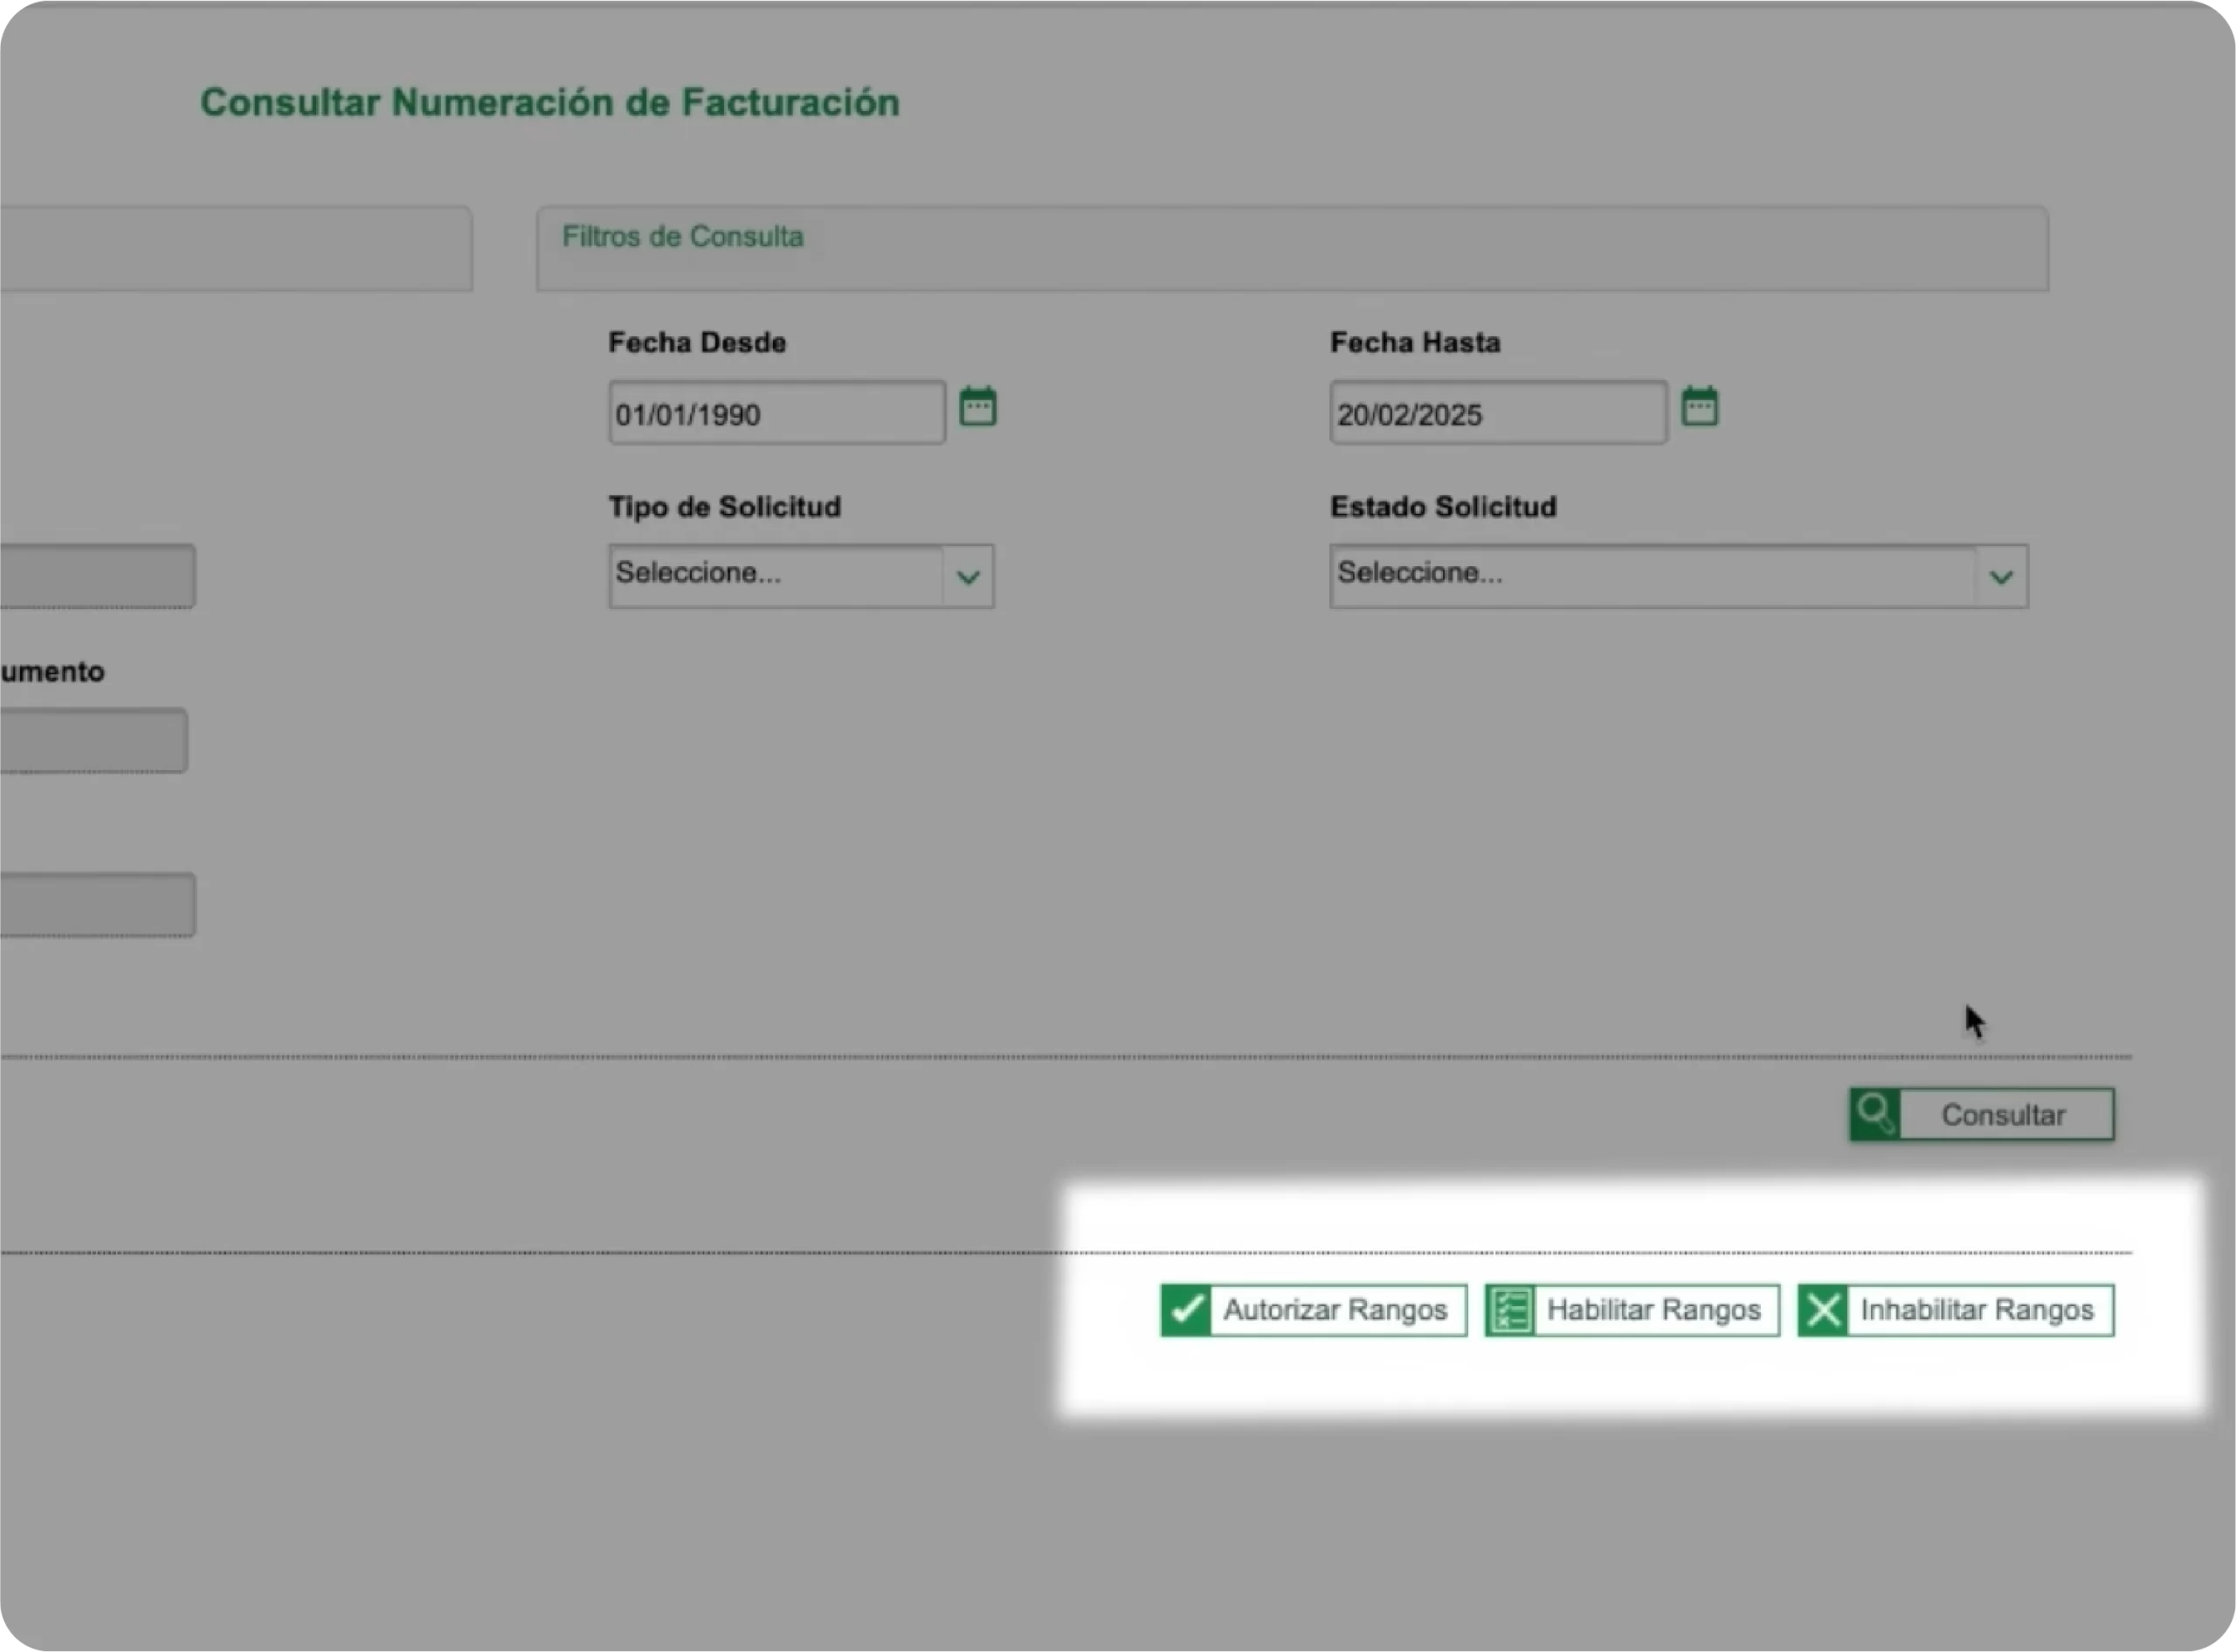Click the Habilitar Rangos button
The width and height of the screenshot is (2236, 1652).
tap(1632, 1310)
